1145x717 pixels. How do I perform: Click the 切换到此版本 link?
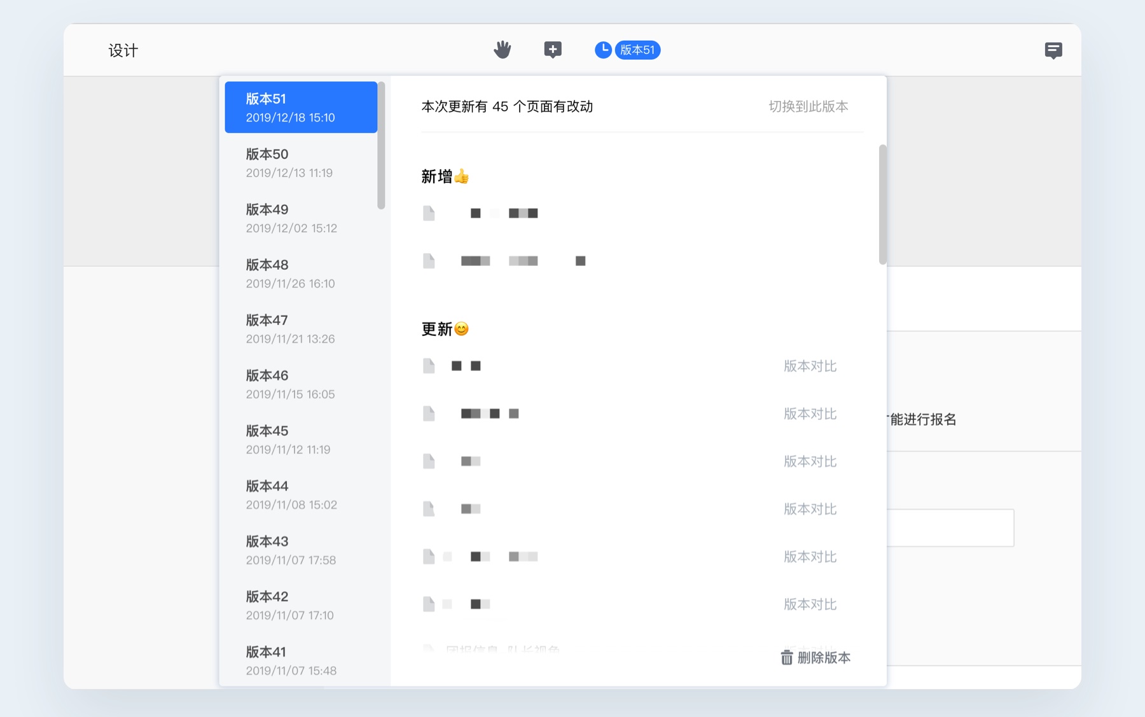click(808, 106)
